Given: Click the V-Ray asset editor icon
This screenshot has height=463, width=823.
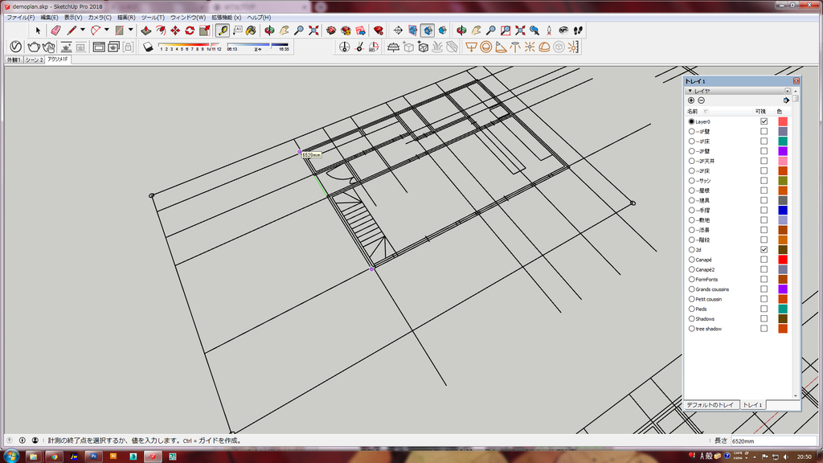Looking at the screenshot, I should click(x=16, y=47).
